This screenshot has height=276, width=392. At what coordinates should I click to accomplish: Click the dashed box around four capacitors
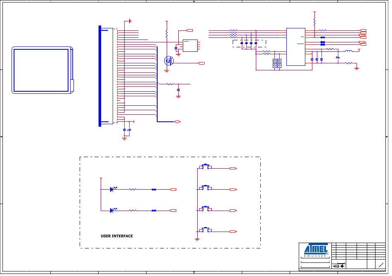pos(249,44)
